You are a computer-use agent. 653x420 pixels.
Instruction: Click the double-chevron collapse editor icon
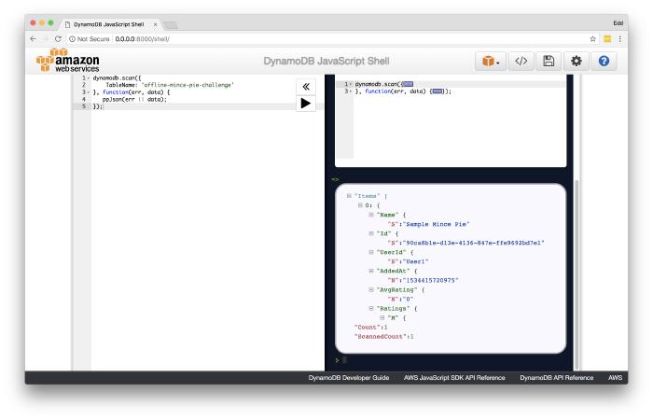coord(306,87)
